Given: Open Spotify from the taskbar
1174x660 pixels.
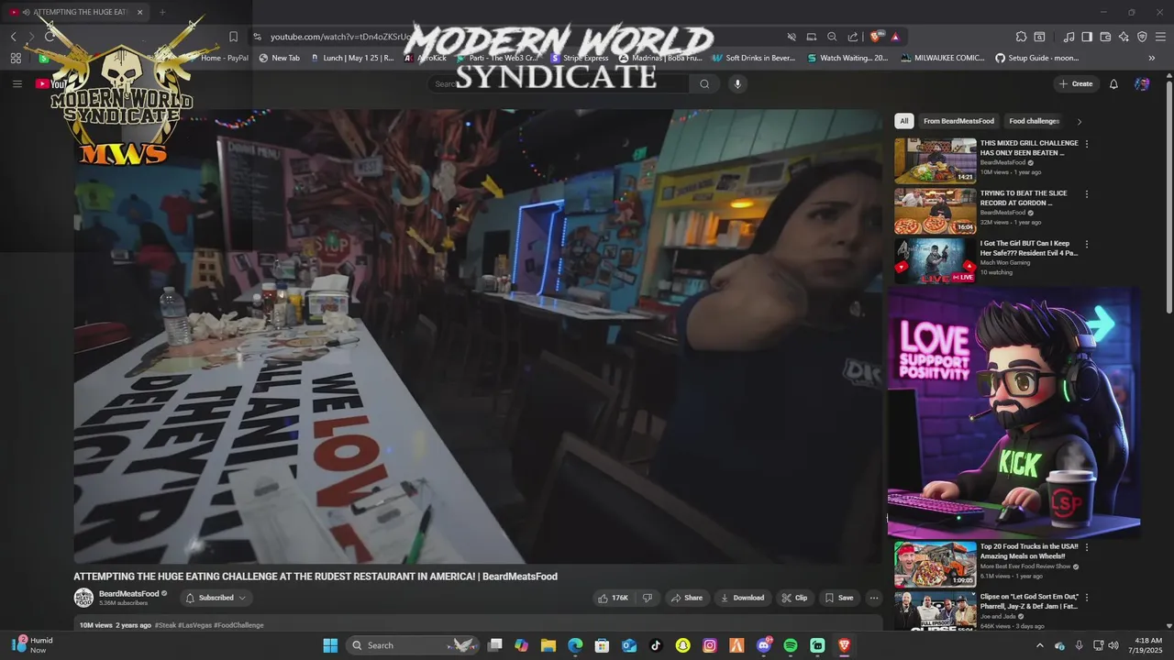Looking at the screenshot, I should 791,645.
